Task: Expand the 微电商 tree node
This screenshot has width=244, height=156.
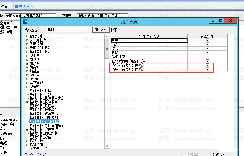Action: pyautogui.click(x=27, y=60)
